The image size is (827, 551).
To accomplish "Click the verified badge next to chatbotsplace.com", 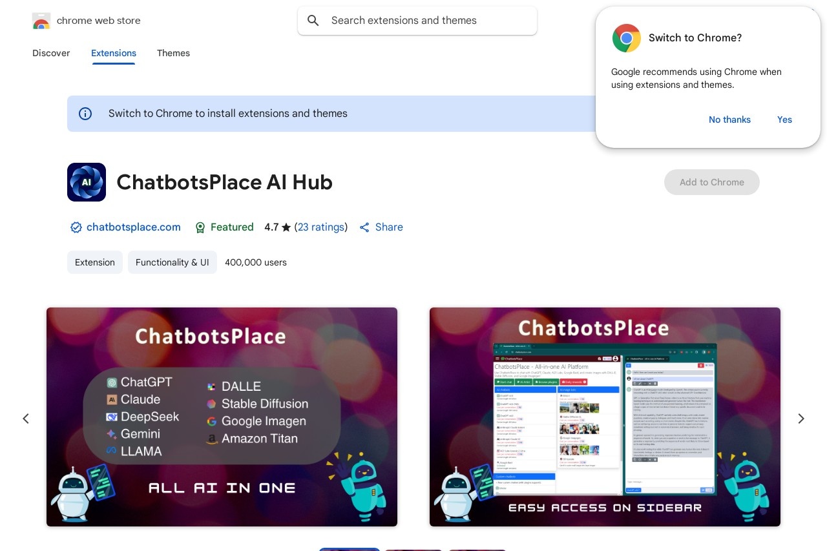I will [76, 227].
